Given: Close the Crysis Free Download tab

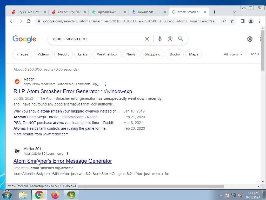Looking at the screenshot, I should click(x=45, y=12).
